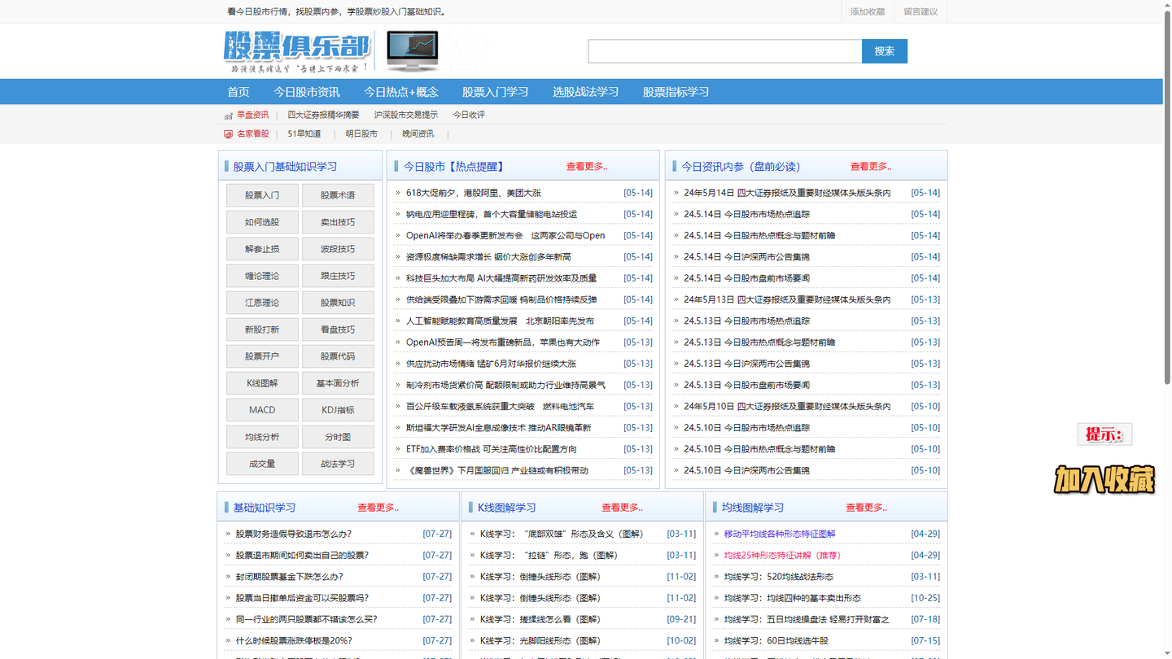This screenshot has height=659, width=1172.
Task: Open 均线学习：520均线战法形态 link
Action: tap(778, 576)
